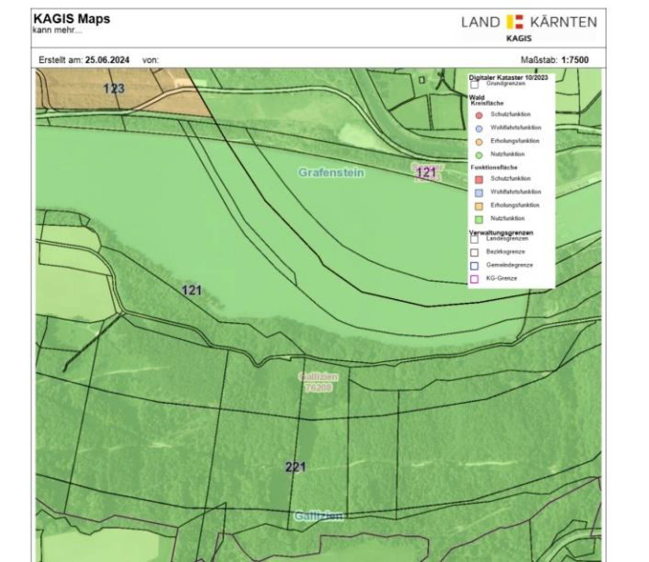
Task: Click the Landesgrenzen legend box symbol
Action: tap(475, 239)
